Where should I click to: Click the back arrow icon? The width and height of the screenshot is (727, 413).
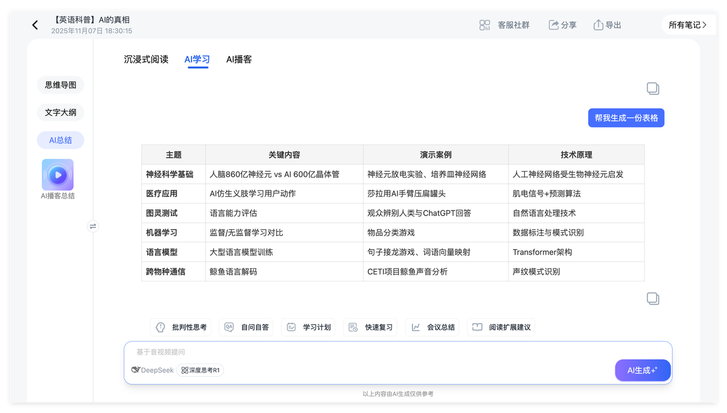pyautogui.click(x=35, y=25)
